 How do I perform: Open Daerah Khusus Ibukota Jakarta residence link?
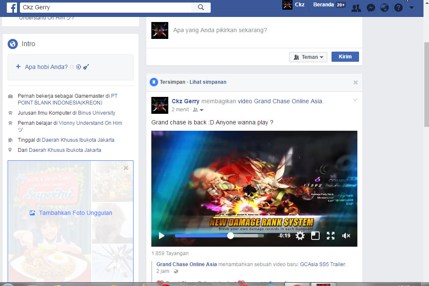[x=78, y=140]
